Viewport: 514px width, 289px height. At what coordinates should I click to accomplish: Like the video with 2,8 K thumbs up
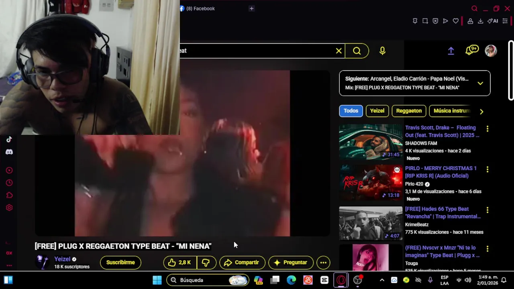(180, 263)
